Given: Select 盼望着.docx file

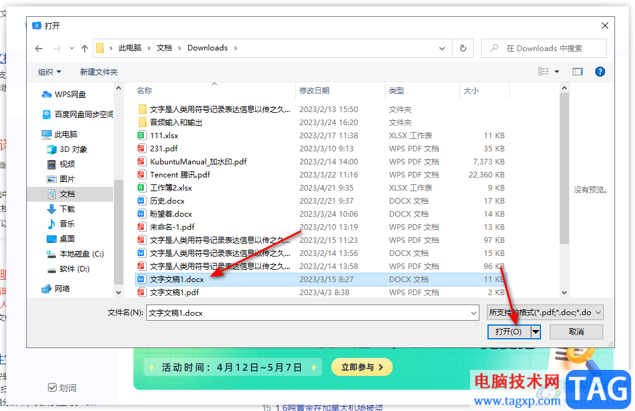Looking at the screenshot, I should point(171,214).
